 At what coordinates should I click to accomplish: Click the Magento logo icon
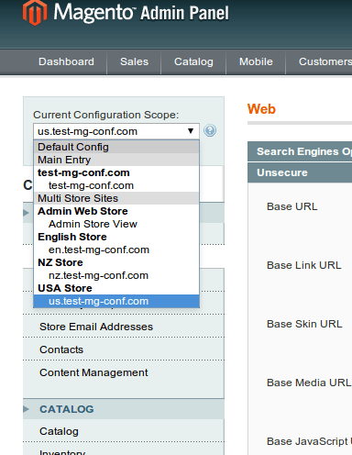[x=35, y=13]
